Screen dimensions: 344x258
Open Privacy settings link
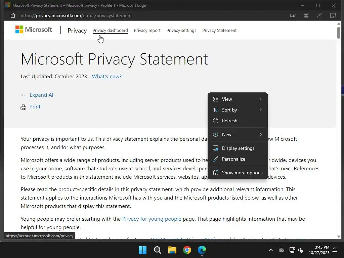click(181, 31)
